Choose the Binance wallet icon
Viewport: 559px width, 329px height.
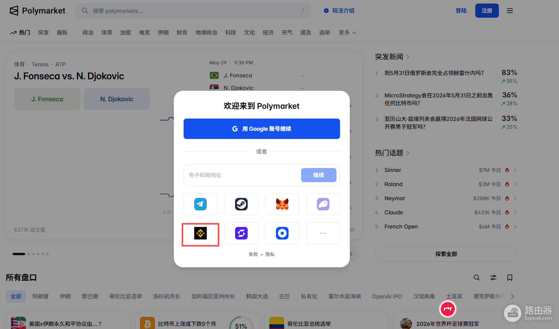tap(200, 234)
